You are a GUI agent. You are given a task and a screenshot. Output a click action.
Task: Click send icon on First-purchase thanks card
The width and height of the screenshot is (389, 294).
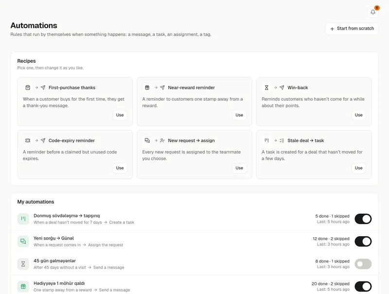(43, 87)
